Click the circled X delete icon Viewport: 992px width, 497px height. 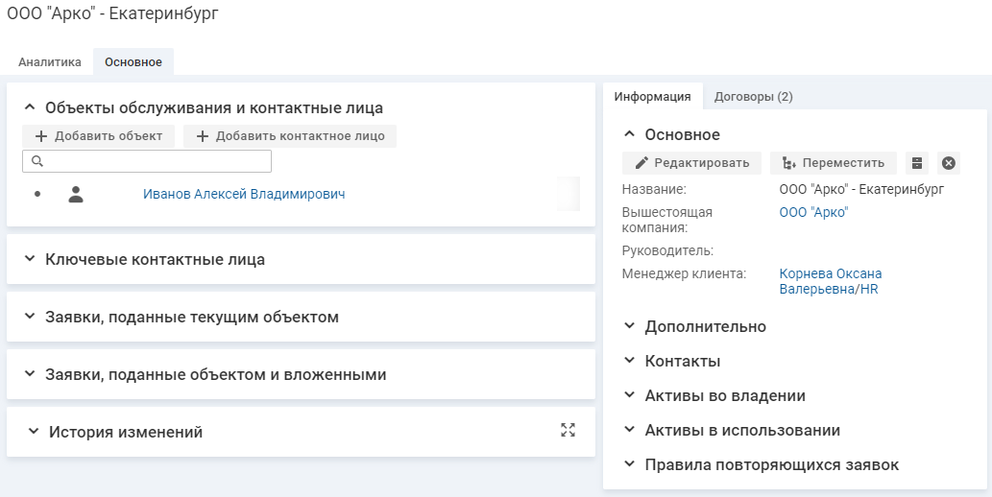(949, 163)
